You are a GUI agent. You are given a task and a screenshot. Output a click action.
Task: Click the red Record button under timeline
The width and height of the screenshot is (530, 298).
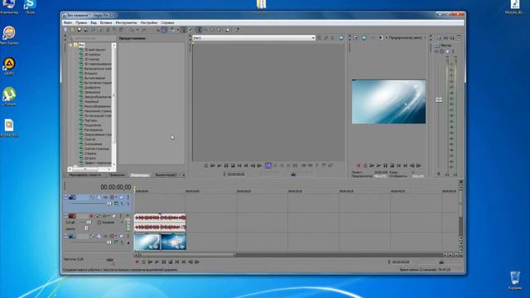click(137, 262)
